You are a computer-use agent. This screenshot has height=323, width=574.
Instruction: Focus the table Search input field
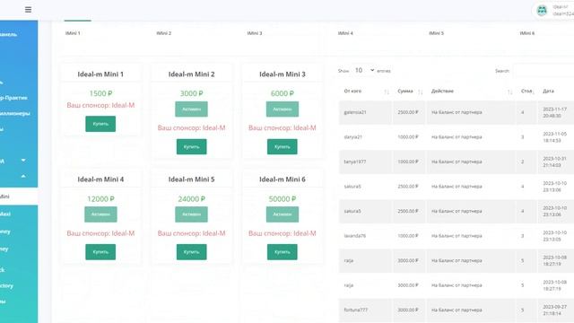click(x=544, y=71)
